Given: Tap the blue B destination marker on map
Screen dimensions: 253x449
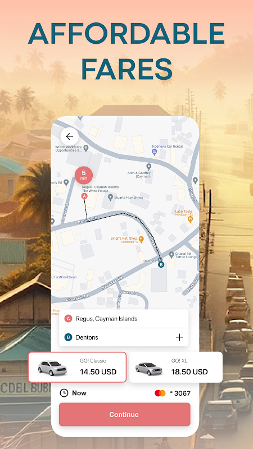Looking at the screenshot, I should pyautogui.click(x=161, y=264).
